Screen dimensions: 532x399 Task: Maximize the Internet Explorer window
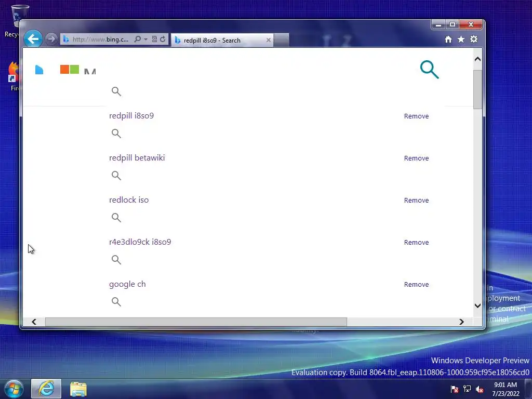tap(453, 24)
